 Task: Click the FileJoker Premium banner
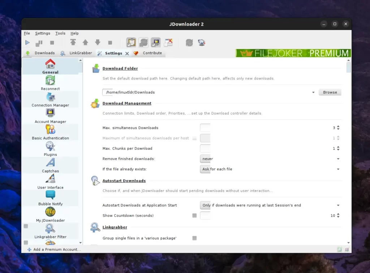point(293,53)
